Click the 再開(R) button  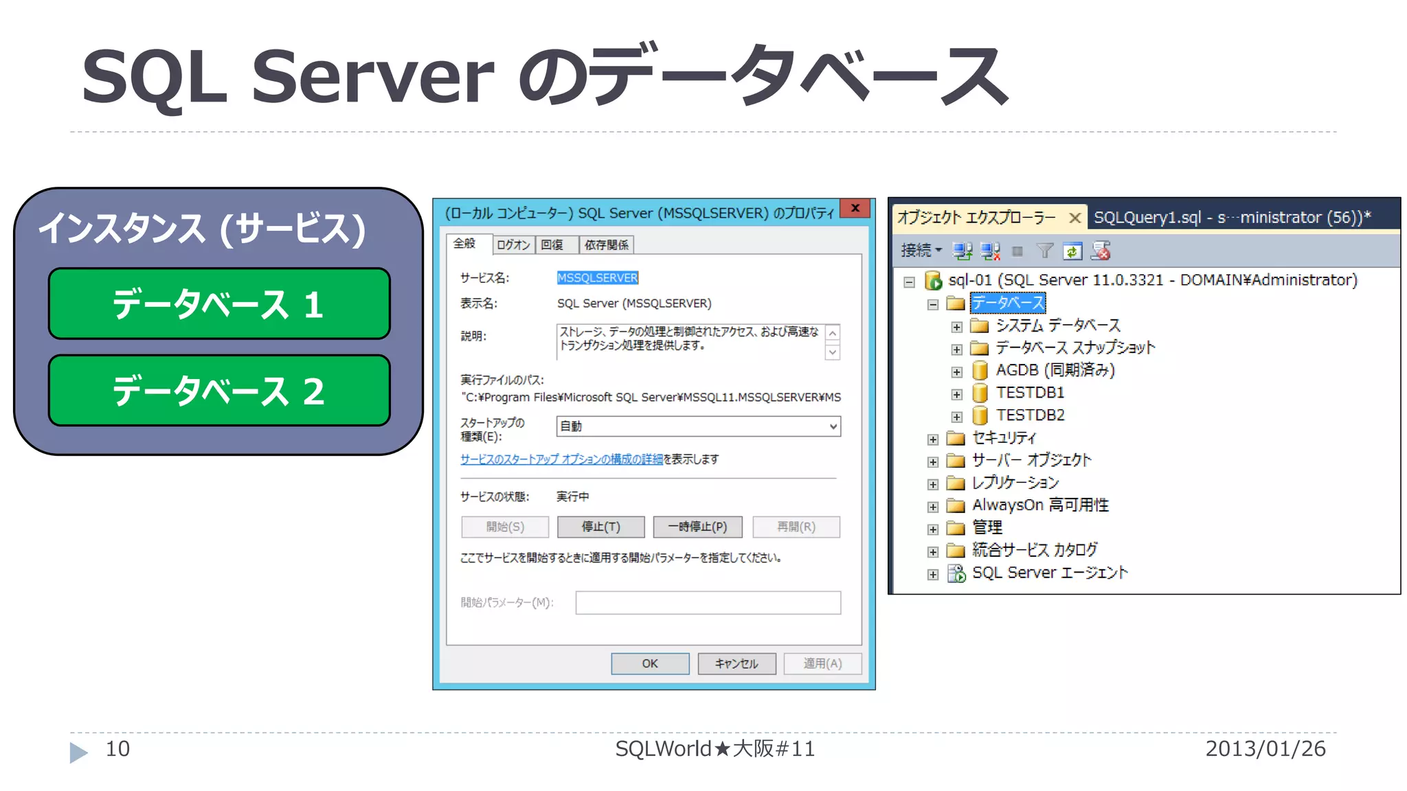tap(796, 527)
